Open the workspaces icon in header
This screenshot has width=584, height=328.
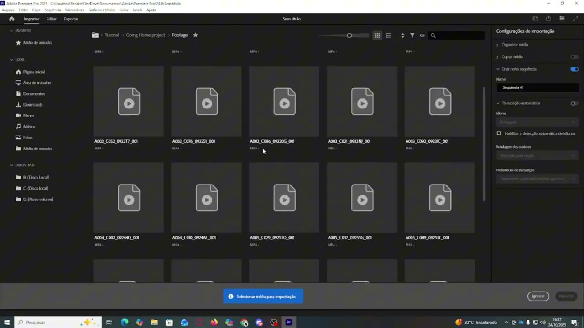pyautogui.click(x=535, y=19)
